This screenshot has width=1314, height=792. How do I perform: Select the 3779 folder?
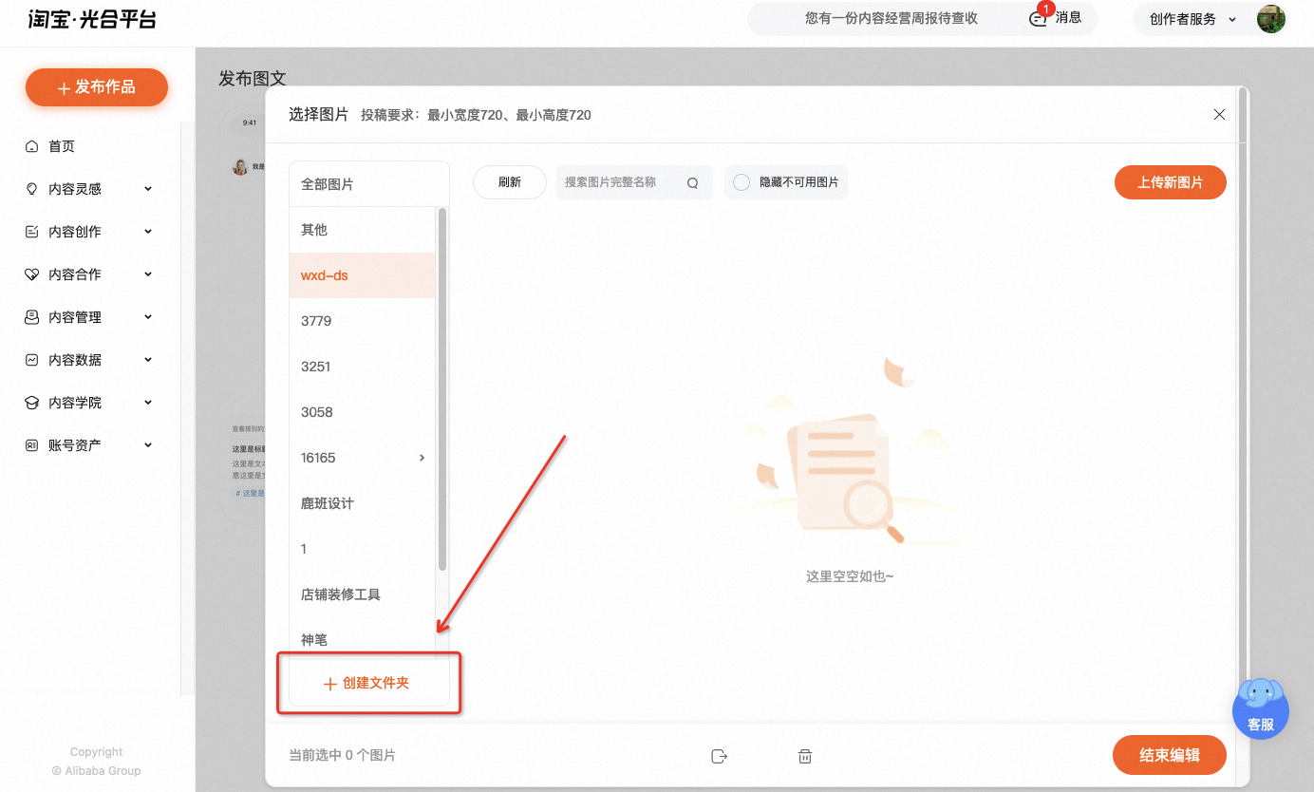tap(363, 321)
